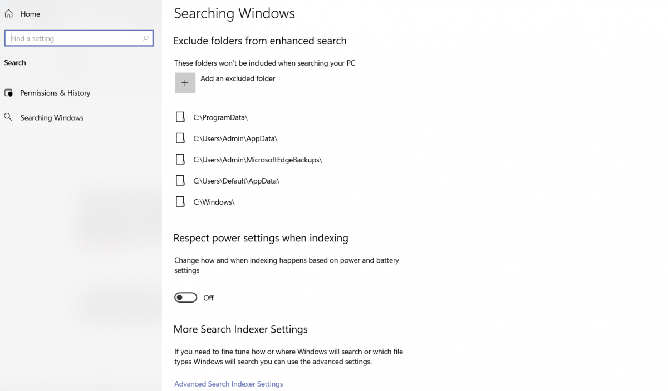Image resolution: width=668 pixels, height=391 pixels.
Task: Enable Respect power settings when indexing
Action: click(185, 297)
